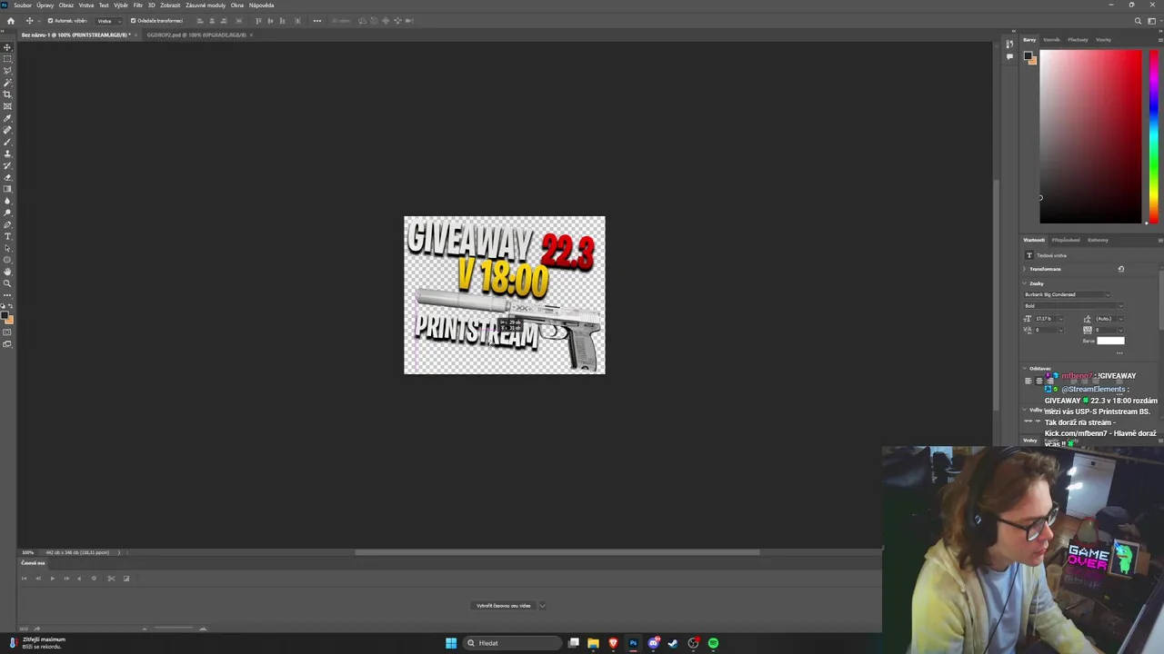
Task: Select the Path Selection tool
Action: tap(7, 248)
